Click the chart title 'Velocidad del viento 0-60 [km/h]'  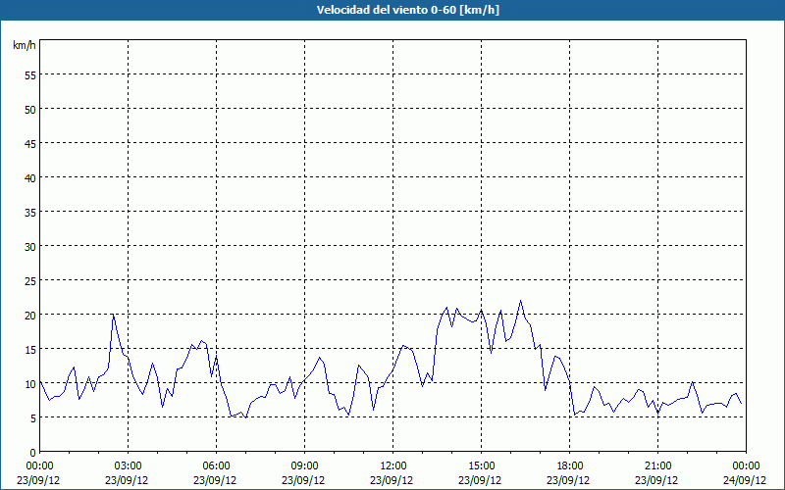[x=407, y=10]
